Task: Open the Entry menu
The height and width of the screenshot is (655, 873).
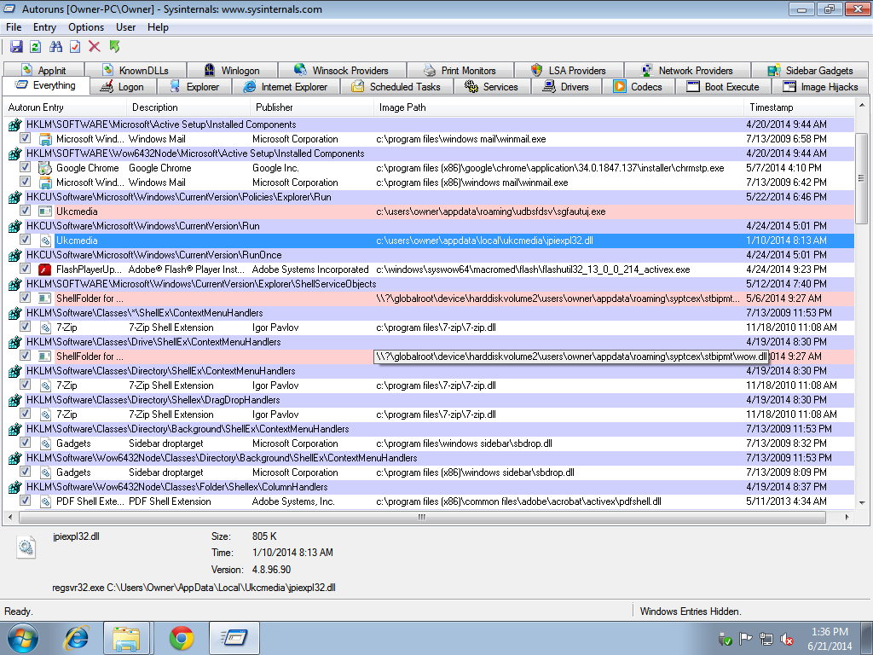Action: 44,27
